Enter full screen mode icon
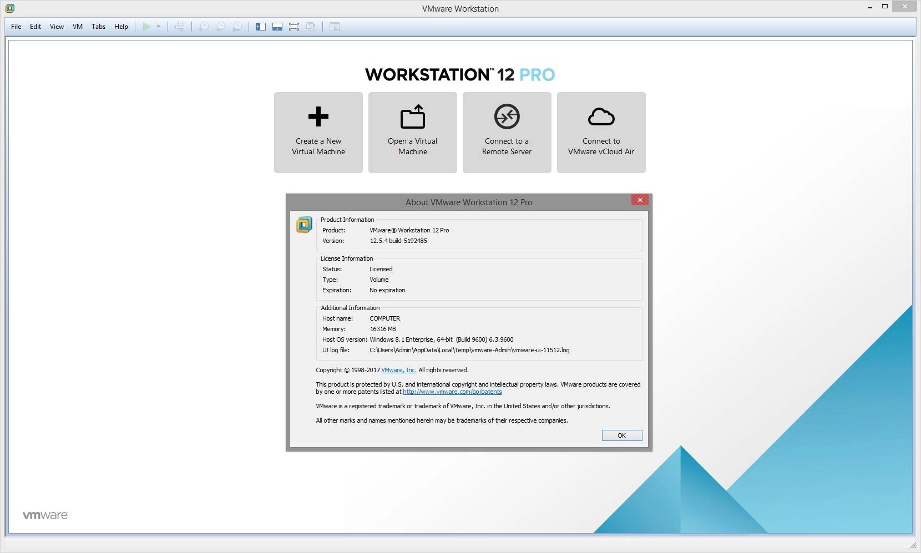The width and height of the screenshot is (921, 553). coord(294,27)
